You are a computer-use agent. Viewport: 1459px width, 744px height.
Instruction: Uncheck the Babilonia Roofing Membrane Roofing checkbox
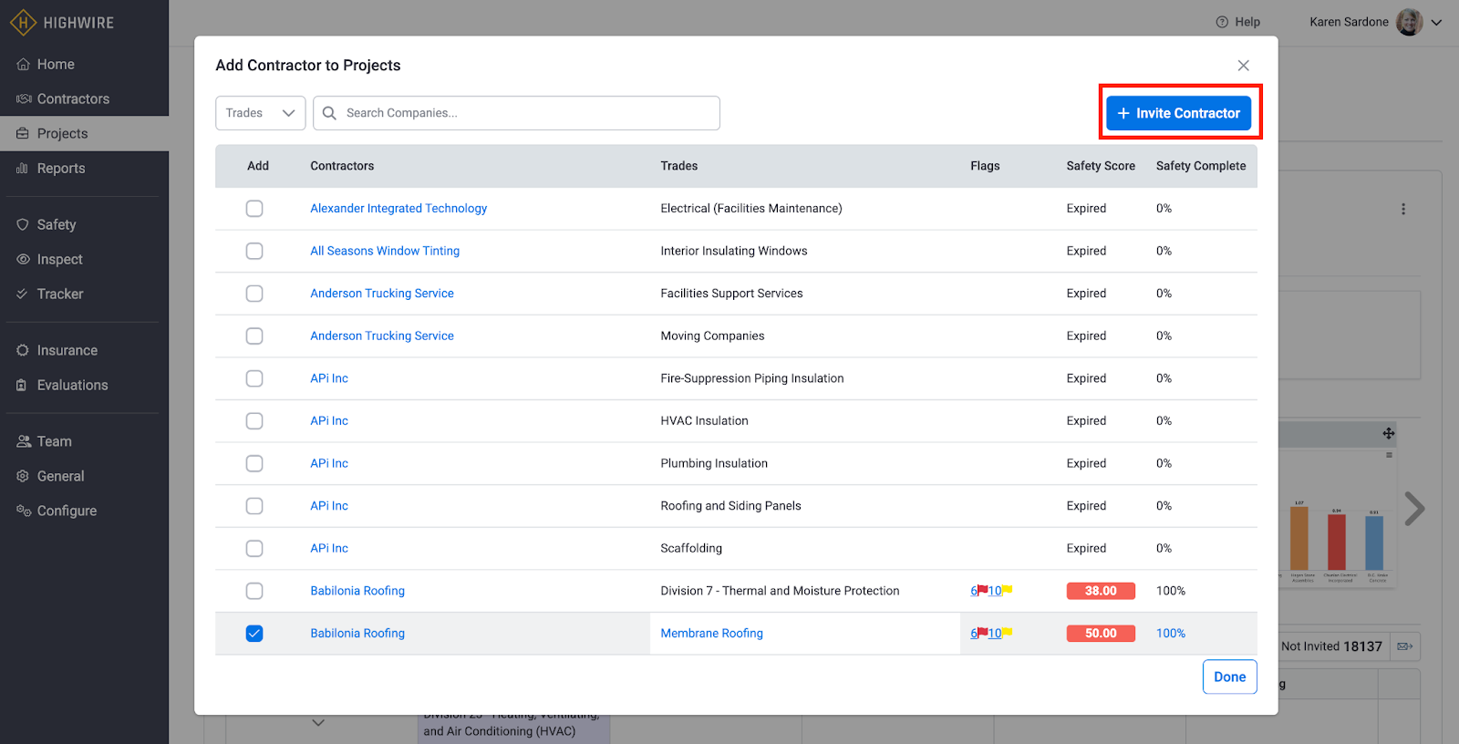pyautogui.click(x=254, y=634)
